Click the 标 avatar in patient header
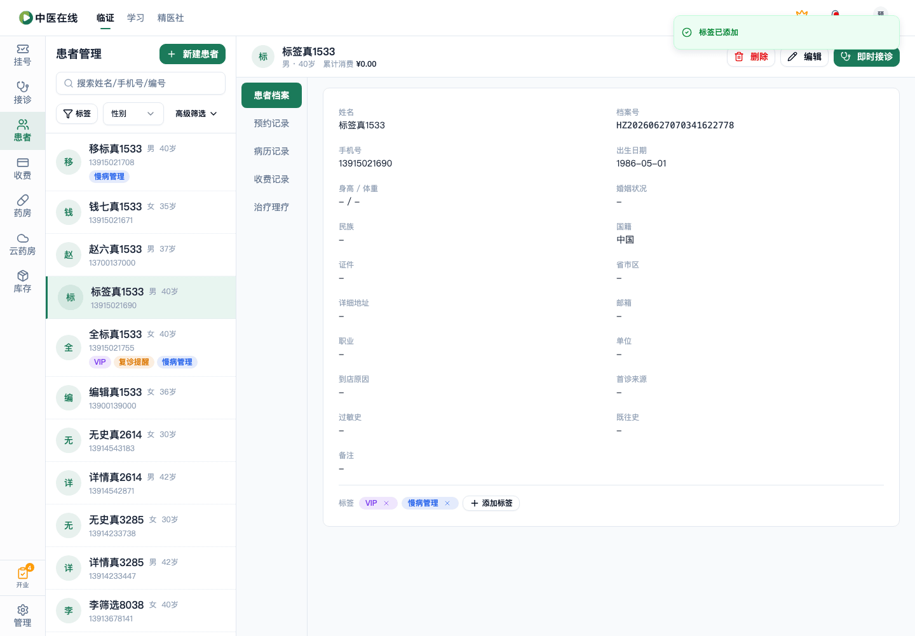Viewport: 915px width, 636px height. click(263, 57)
